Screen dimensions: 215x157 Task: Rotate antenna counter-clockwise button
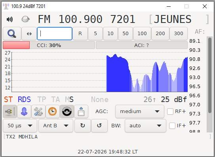click(x=99, y=126)
